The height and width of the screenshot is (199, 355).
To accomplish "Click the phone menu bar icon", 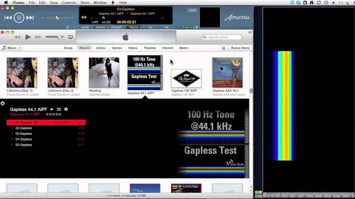I will 348,2.
